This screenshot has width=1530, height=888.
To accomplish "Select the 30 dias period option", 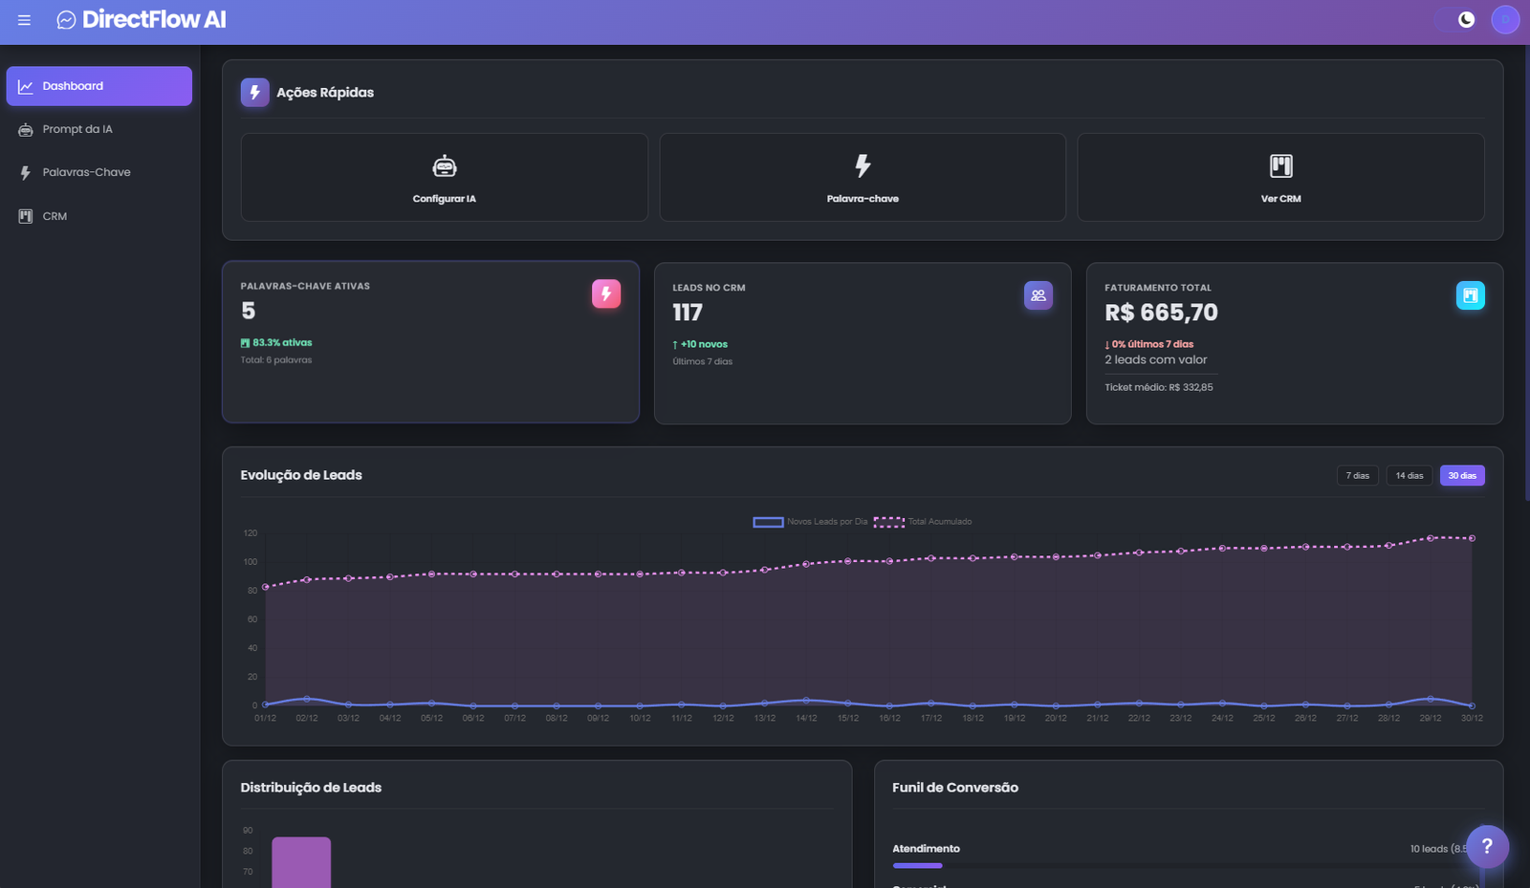I will pyautogui.click(x=1462, y=475).
